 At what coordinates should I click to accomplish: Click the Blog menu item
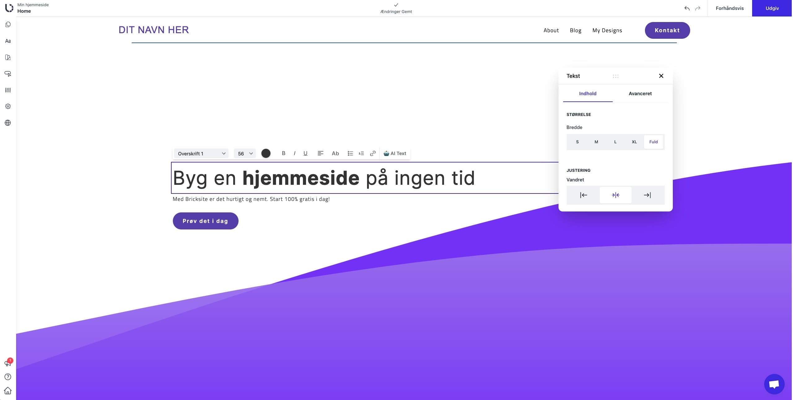click(576, 30)
